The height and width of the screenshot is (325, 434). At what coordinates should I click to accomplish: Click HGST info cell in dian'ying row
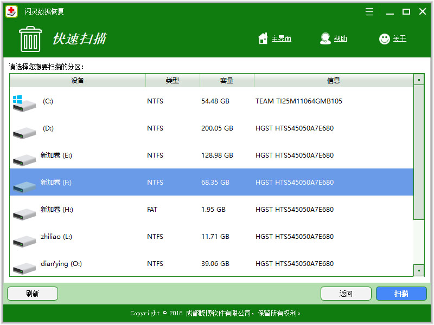[x=295, y=264]
